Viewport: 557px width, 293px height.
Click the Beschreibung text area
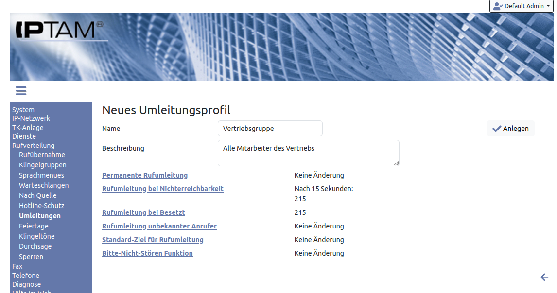point(308,153)
